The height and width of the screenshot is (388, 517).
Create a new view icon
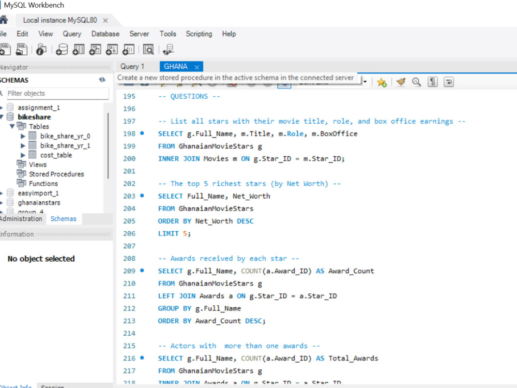(x=95, y=50)
